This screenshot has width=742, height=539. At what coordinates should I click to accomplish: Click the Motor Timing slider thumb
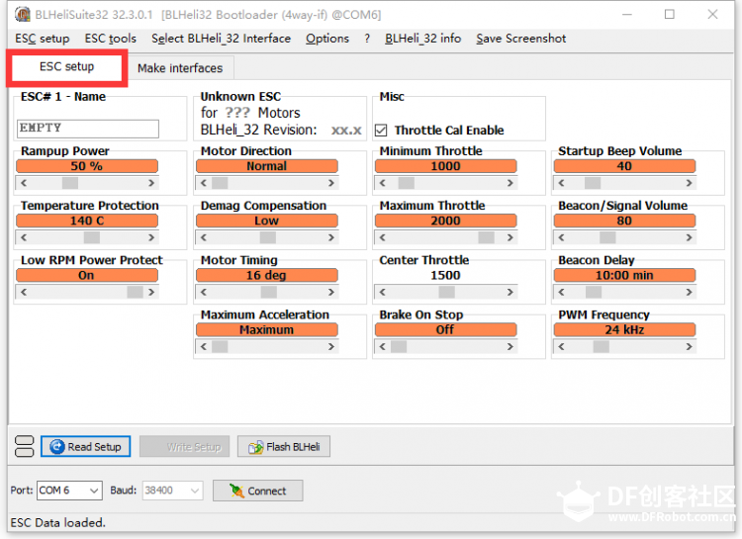click(x=269, y=292)
